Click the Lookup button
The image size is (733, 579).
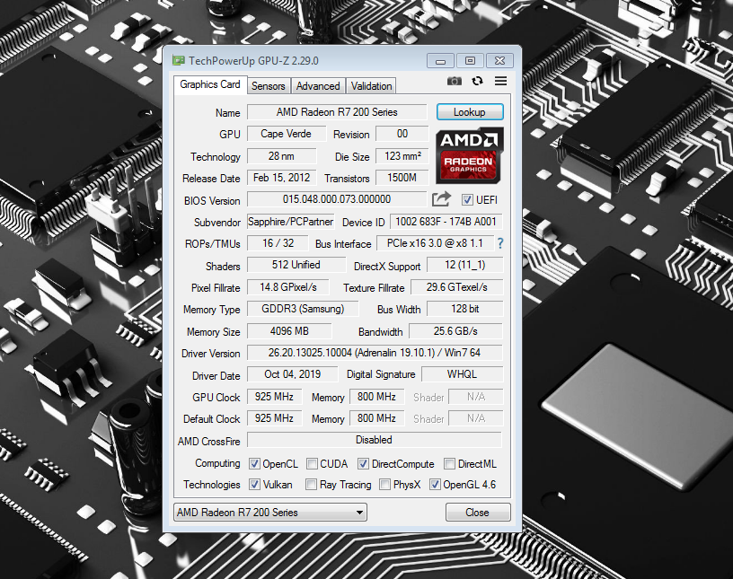click(470, 112)
